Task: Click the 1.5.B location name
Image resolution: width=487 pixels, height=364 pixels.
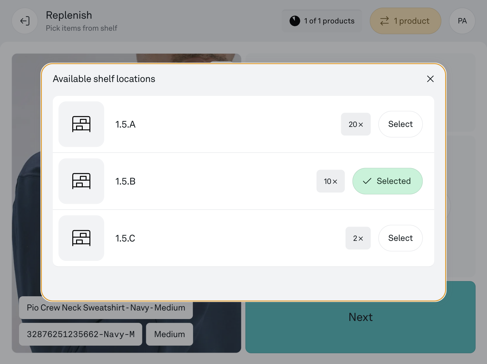Action: pyautogui.click(x=125, y=181)
